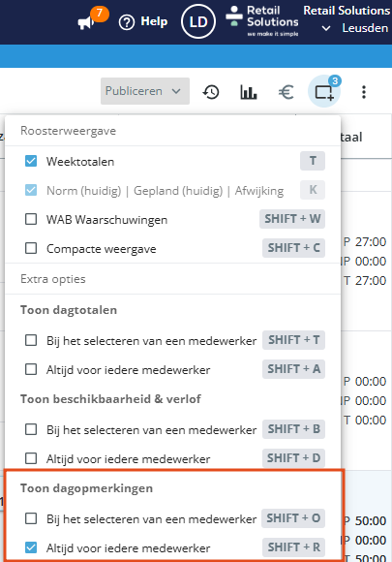Open the LD user avatar
392x562 pixels.
tap(198, 21)
